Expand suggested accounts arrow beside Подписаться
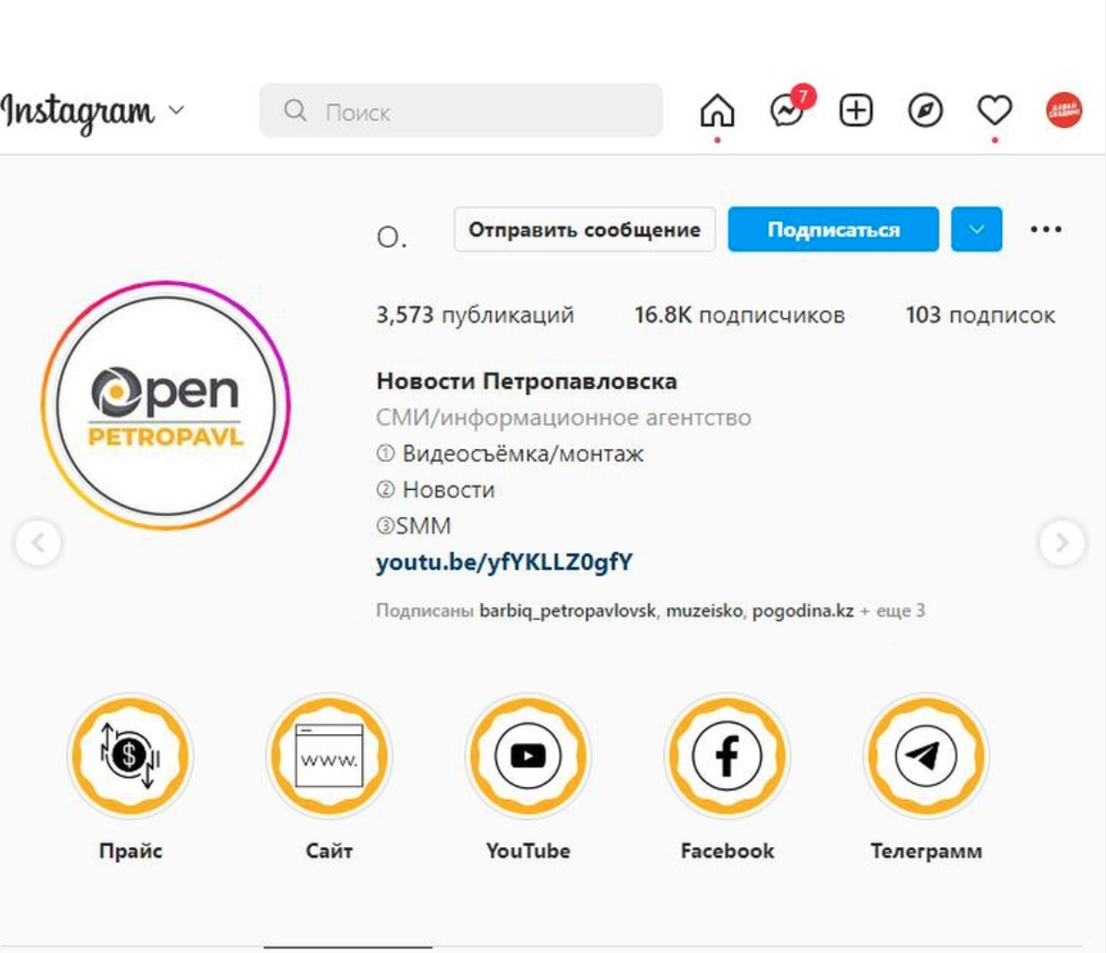Viewport: 1106px width, 953px height. [976, 229]
